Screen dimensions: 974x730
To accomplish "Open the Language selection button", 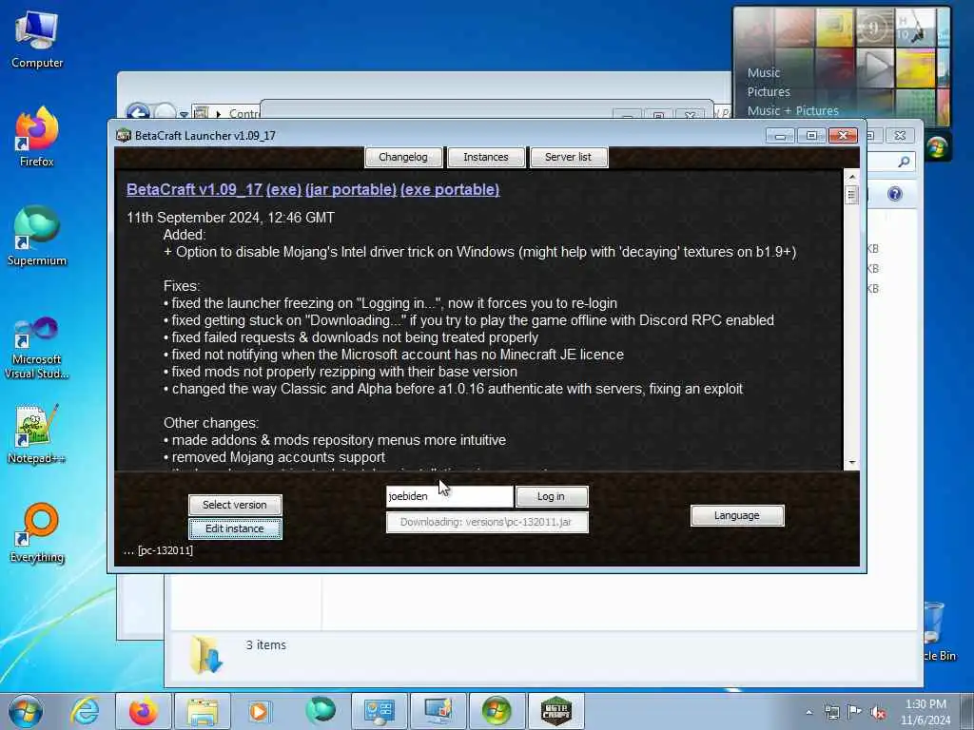I will point(737,515).
